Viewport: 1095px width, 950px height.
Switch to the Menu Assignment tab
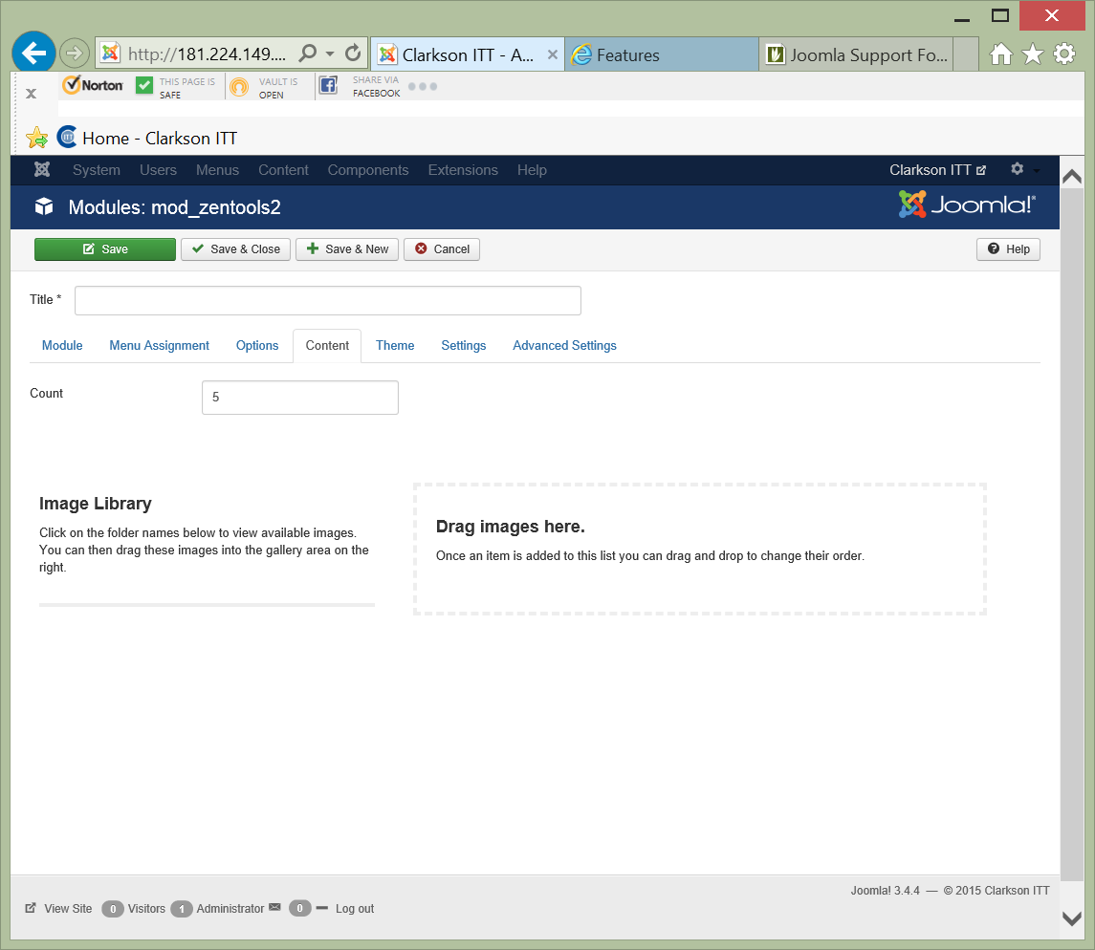tap(159, 346)
